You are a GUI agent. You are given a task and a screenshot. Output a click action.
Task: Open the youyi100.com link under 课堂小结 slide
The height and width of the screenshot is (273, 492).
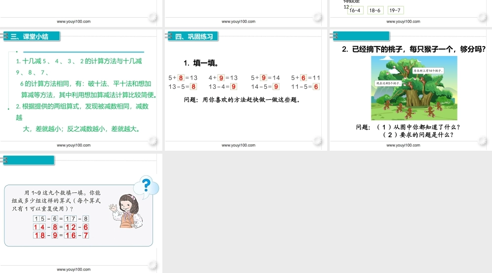click(x=74, y=145)
